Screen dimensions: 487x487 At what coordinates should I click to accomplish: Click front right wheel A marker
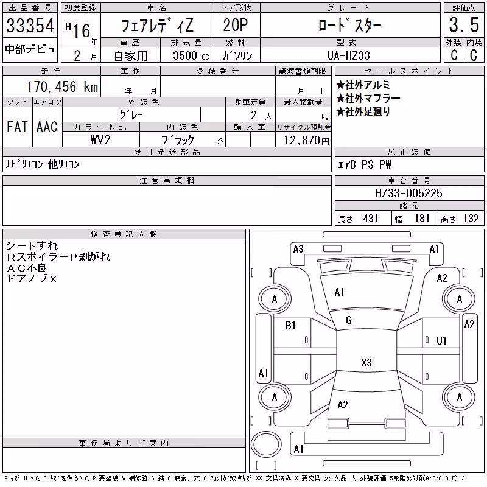coord(460,299)
